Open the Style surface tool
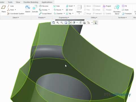136x102 pixels. 125,10
